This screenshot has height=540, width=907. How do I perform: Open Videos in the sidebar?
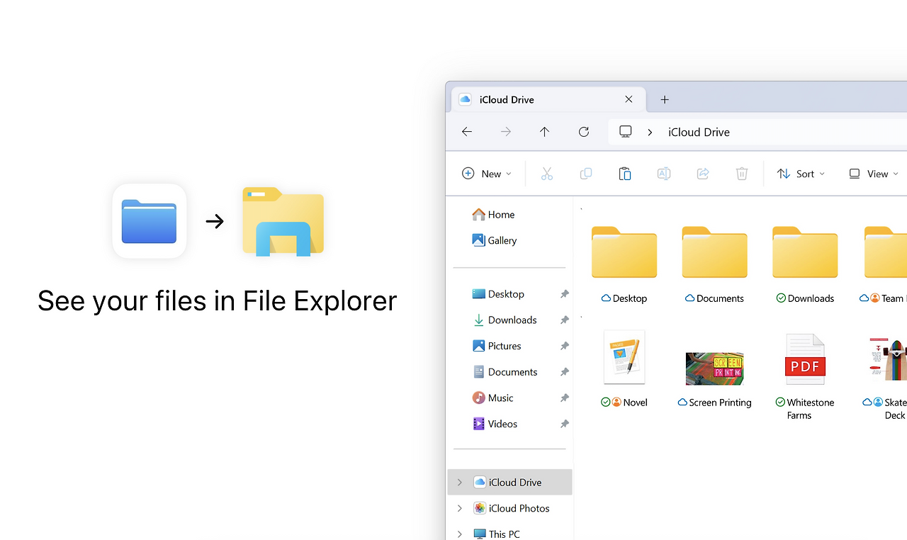(x=495, y=424)
